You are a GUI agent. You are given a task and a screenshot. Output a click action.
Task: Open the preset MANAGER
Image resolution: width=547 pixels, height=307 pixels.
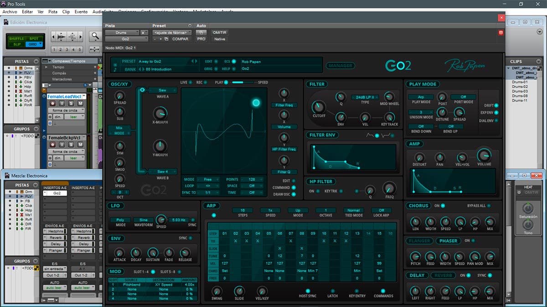coord(340,65)
